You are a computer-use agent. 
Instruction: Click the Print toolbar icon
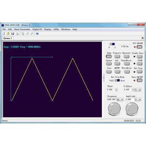17,34
